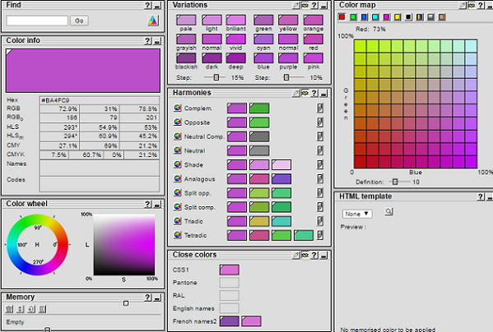
Task: Select the red axis icon in Color map
Action: pos(342,17)
